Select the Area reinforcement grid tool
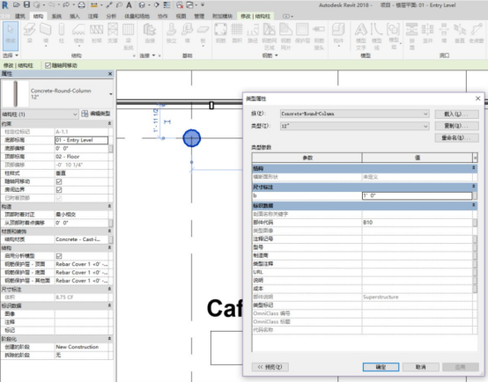 [x=237, y=33]
